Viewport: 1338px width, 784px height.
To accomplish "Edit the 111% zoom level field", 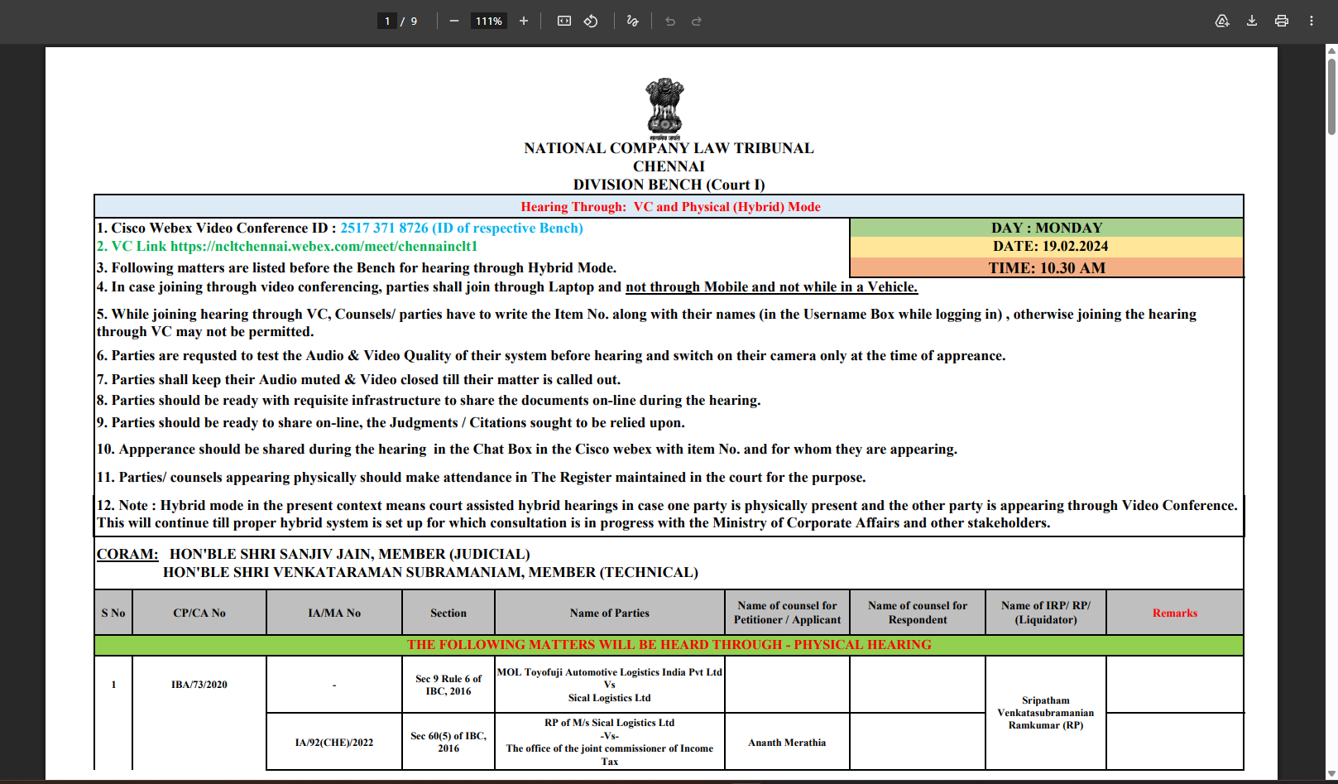I will (489, 21).
